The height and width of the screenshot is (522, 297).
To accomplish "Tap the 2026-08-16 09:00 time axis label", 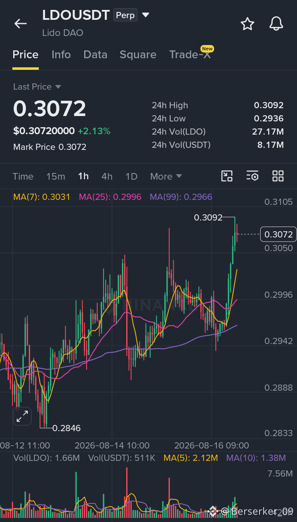I will [x=212, y=446].
